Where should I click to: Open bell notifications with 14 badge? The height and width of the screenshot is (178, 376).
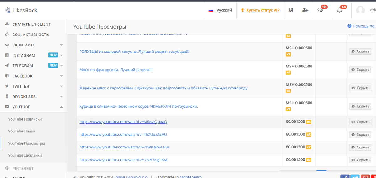click(339, 10)
